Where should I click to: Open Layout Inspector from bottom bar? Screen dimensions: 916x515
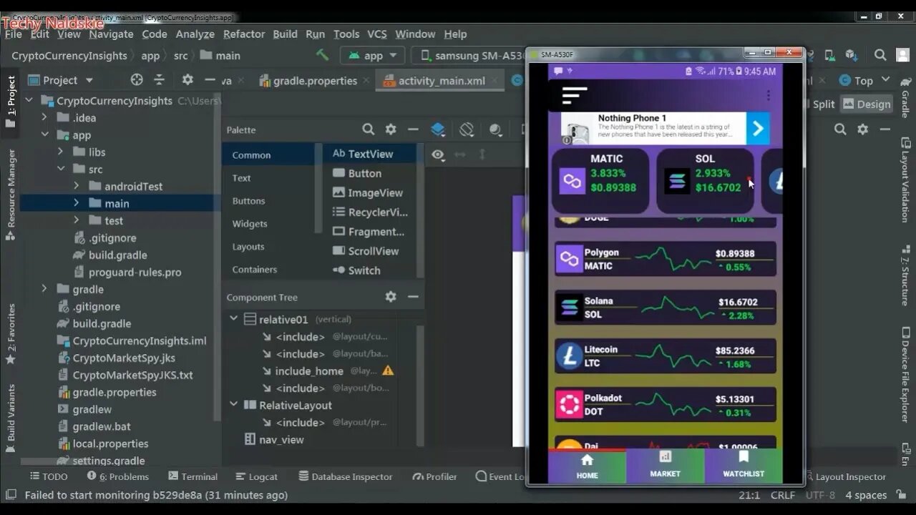pyautogui.click(x=844, y=476)
